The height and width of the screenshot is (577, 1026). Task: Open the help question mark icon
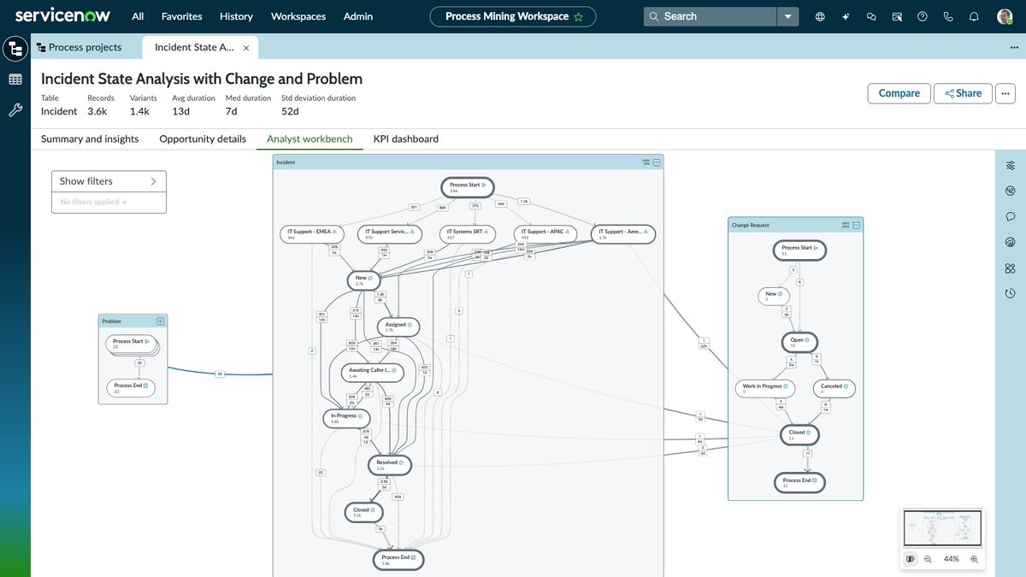point(923,16)
